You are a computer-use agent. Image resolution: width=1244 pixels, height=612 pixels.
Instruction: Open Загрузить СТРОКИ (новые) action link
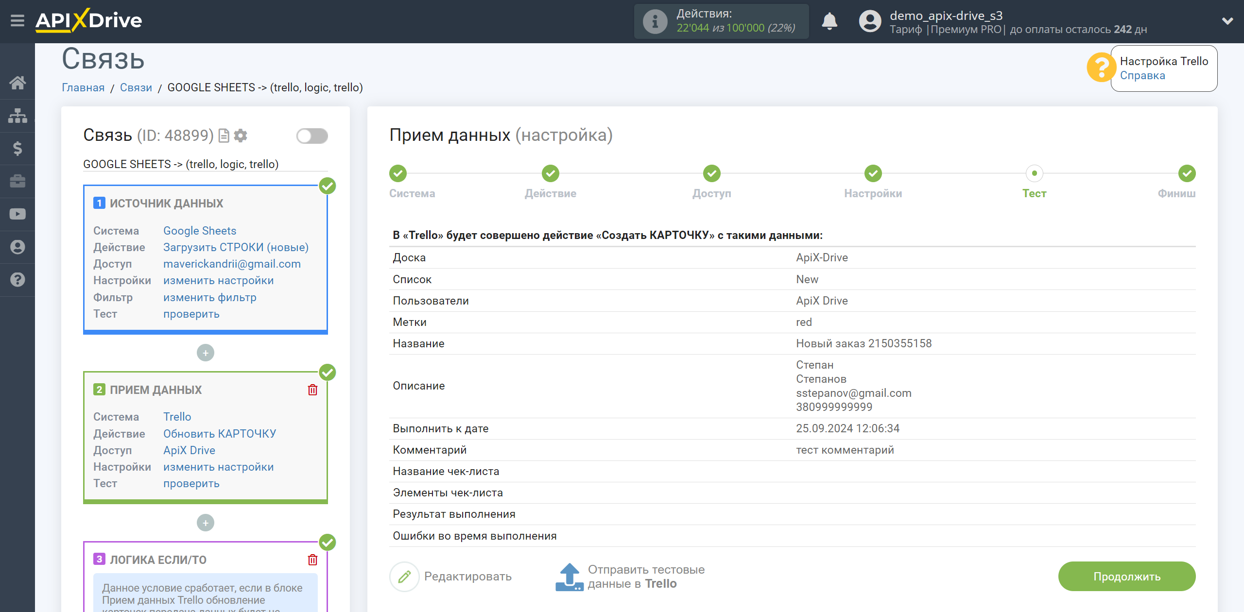click(236, 247)
